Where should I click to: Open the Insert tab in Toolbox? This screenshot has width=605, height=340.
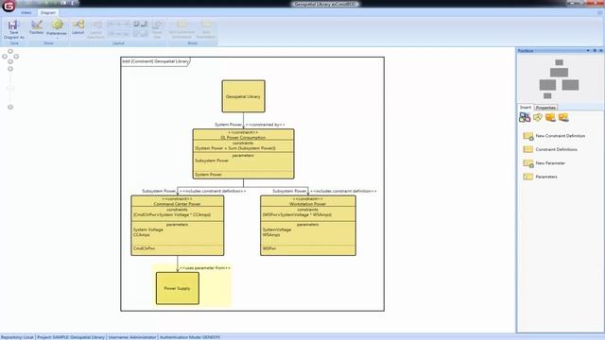(x=526, y=108)
